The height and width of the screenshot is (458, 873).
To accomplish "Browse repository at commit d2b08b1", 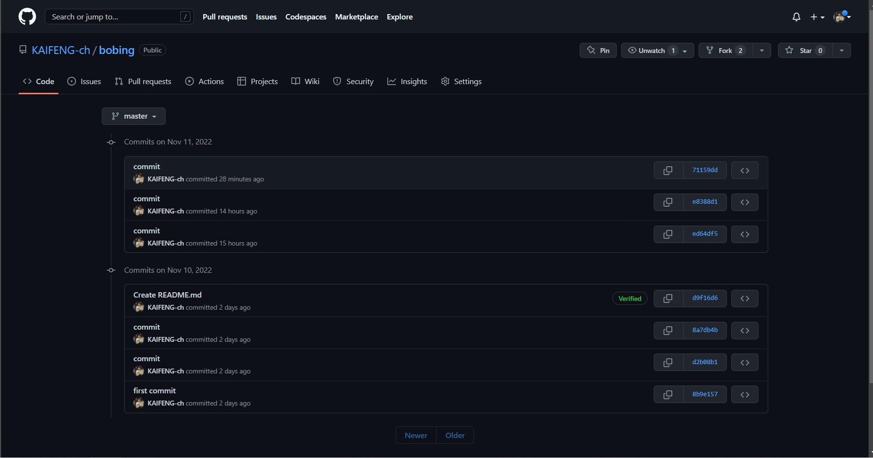I will [x=745, y=362].
